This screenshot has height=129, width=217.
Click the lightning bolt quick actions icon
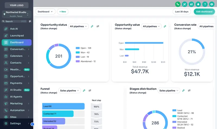click(30, 21)
